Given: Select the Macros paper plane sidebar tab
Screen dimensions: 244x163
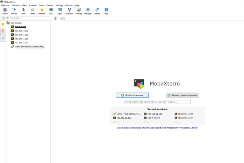Looking at the screenshot, I should (x=3, y=38).
